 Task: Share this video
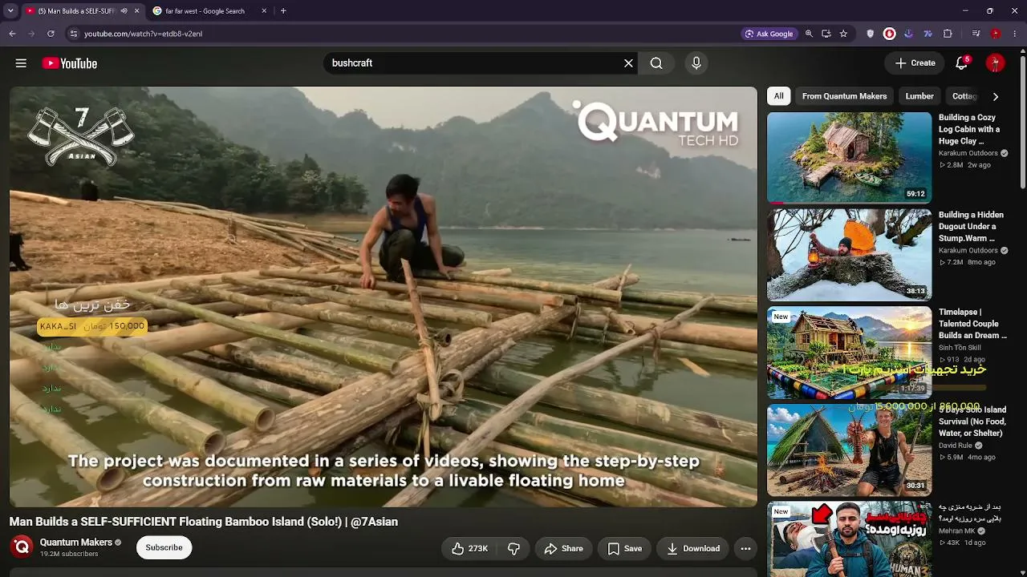point(563,549)
